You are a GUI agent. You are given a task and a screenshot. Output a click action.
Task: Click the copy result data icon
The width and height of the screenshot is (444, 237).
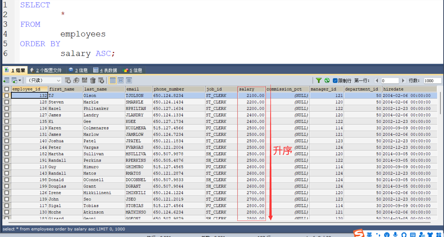pos(14,80)
